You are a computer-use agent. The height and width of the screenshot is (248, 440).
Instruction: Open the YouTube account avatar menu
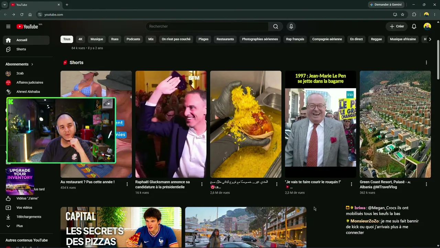coord(427,27)
